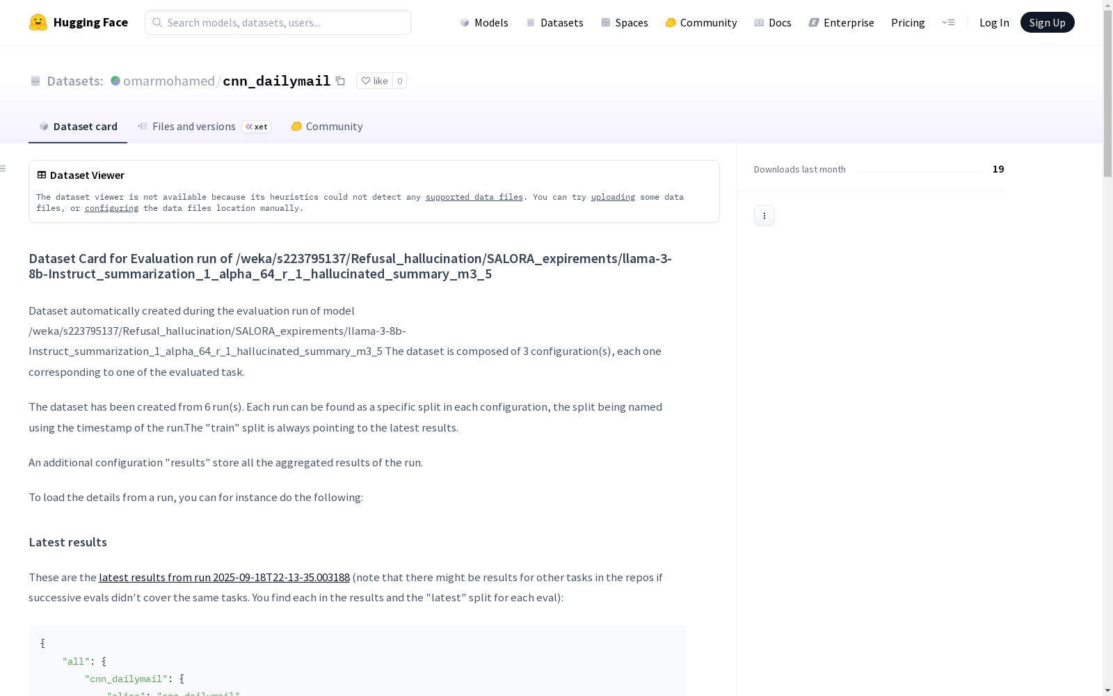Click the Downloads last month value 19
This screenshot has height=696, width=1113.
click(x=998, y=169)
